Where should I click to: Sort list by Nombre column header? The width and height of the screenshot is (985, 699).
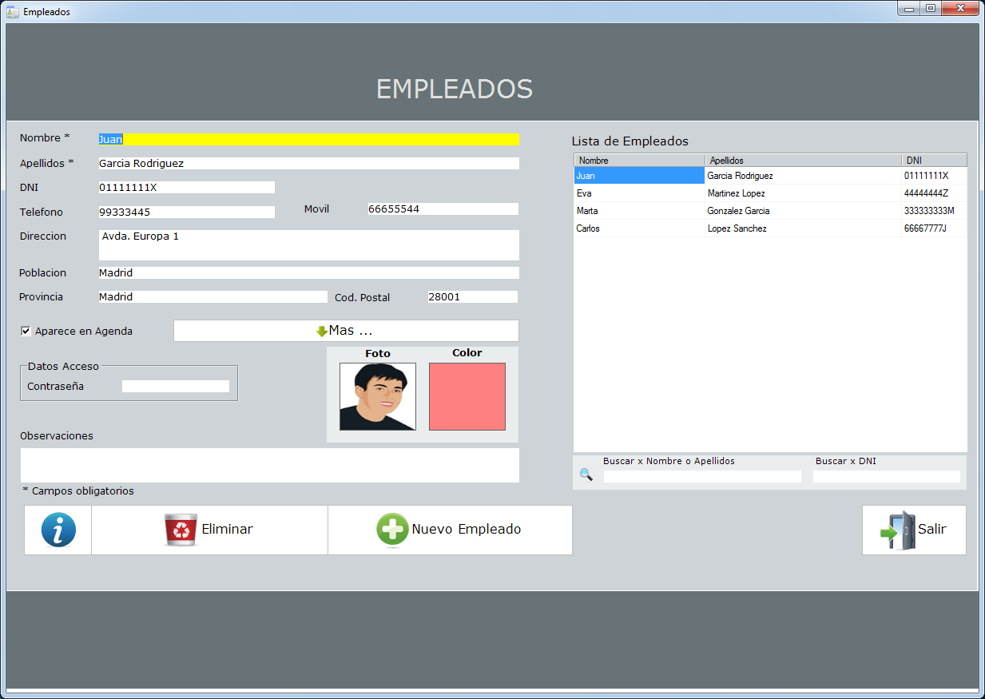pos(639,161)
